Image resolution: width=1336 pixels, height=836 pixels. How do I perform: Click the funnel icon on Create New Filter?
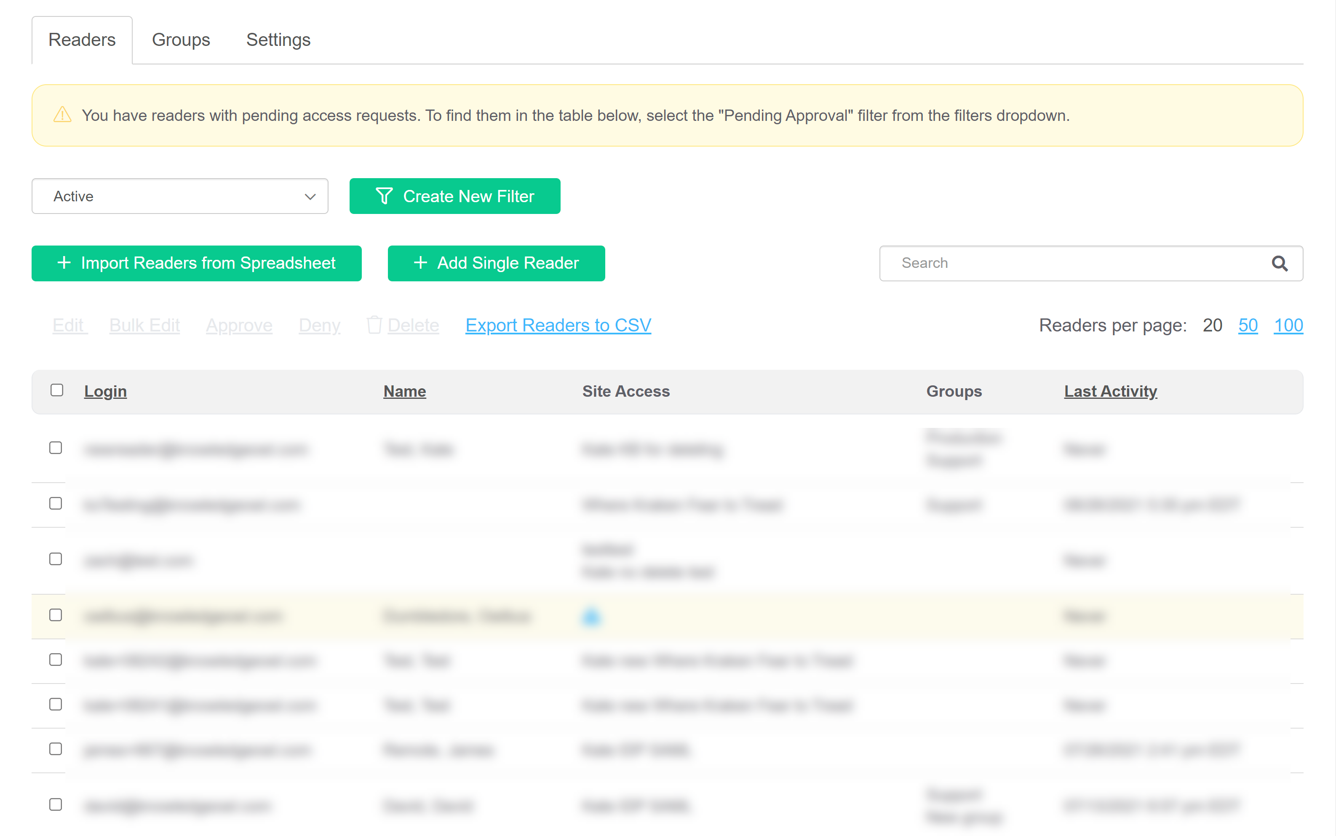pyautogui.click(x=384, y=196)
